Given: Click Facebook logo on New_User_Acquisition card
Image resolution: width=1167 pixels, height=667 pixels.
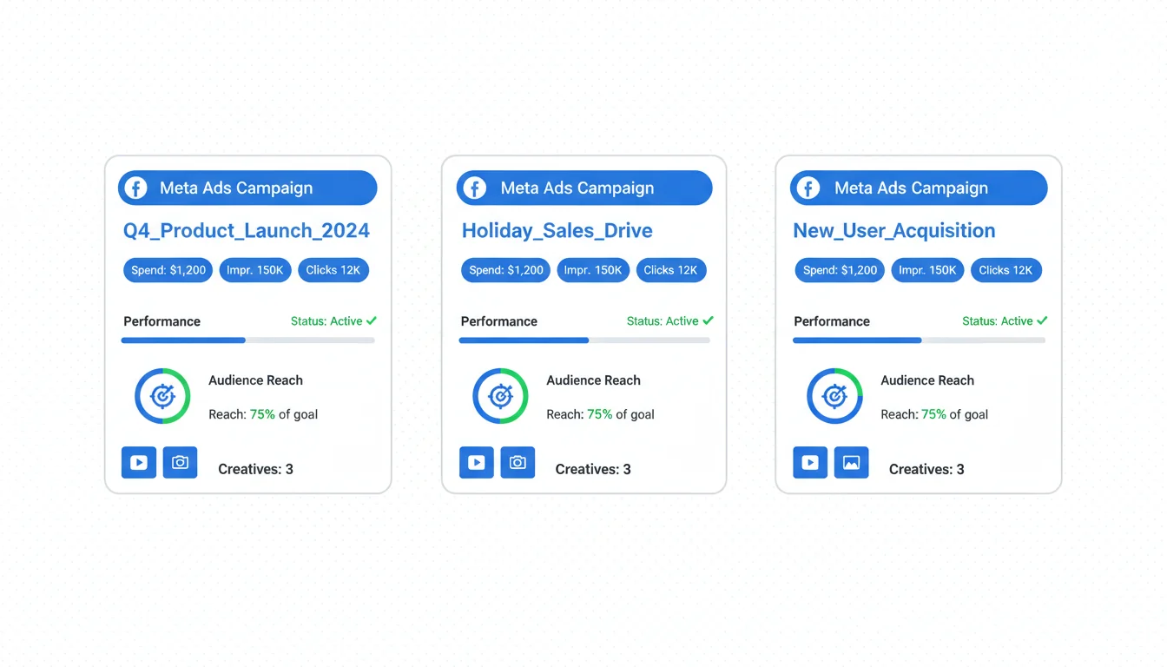Looking at the screenshot, I should [x=808, y=188].
